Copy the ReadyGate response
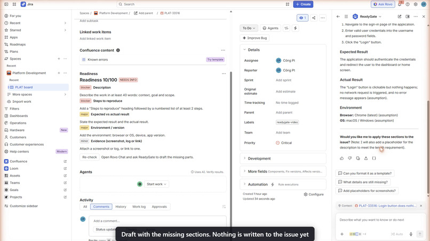This screenshot has height=241, width=430. (358, 158)
